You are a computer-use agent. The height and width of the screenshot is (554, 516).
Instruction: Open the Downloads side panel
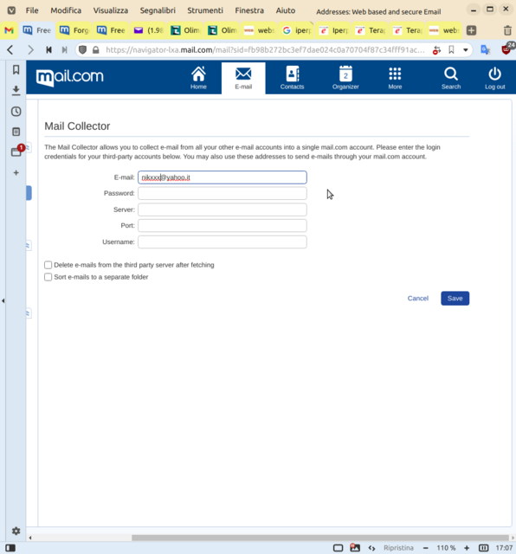point(16,90)
